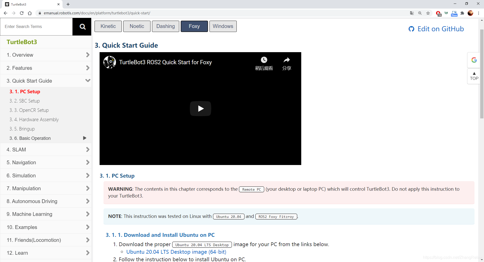Click the Watch Later clock icon
Viewport: 484px width, 262px height.
(x=264, y=60)
